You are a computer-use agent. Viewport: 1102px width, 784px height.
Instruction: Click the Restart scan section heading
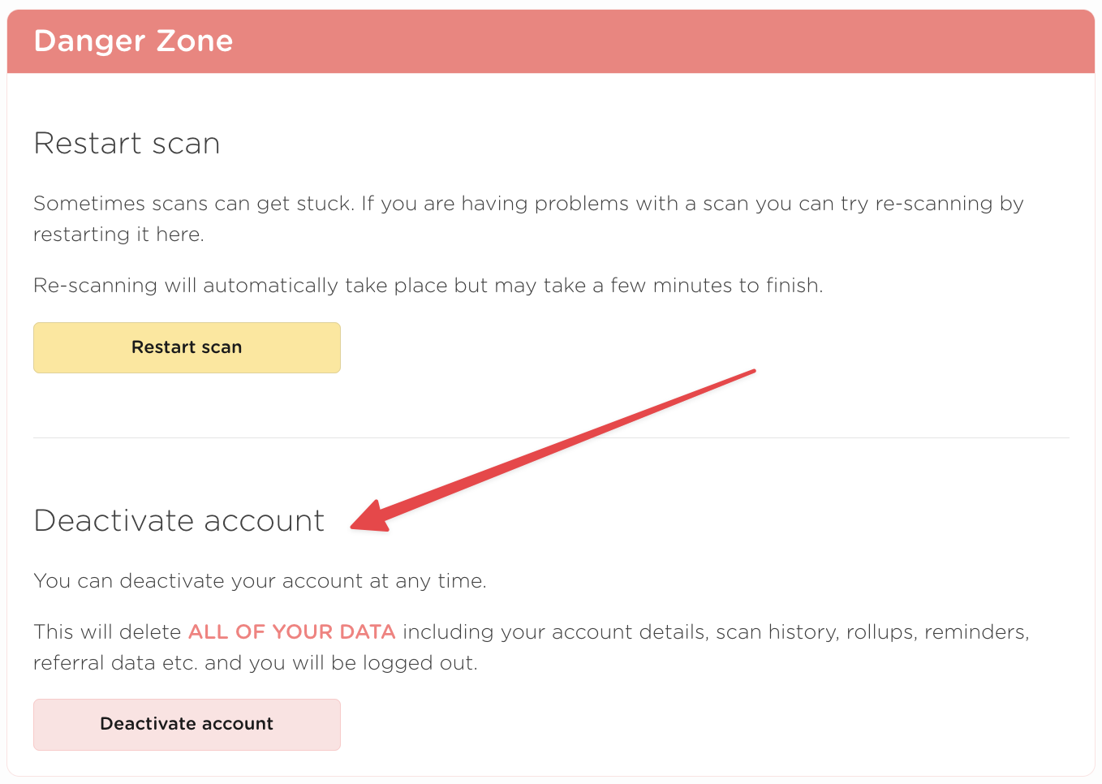tap(127, 144)
